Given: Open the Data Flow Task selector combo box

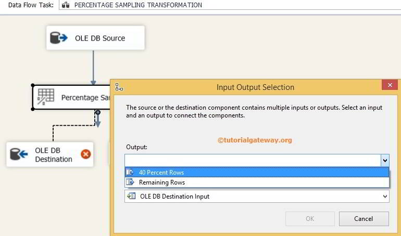Looking at the screenshot, I should [230, 5].
